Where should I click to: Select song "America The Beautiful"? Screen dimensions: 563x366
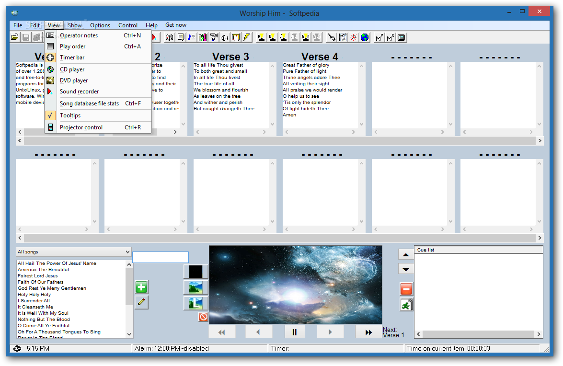44,270
